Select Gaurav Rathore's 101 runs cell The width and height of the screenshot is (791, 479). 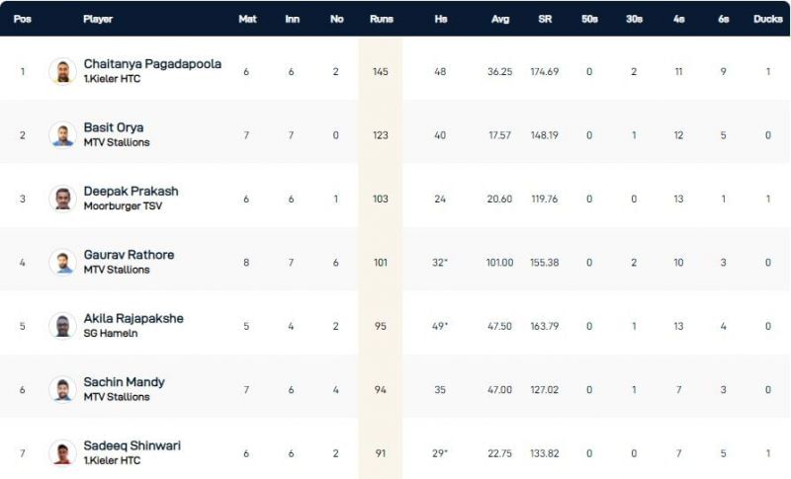(381, 262)
